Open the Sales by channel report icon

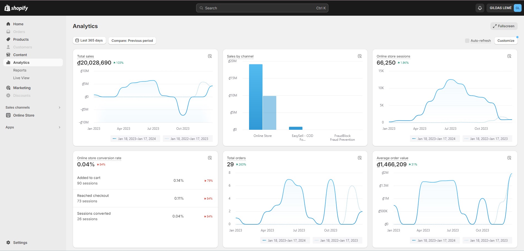click(360, 56)
